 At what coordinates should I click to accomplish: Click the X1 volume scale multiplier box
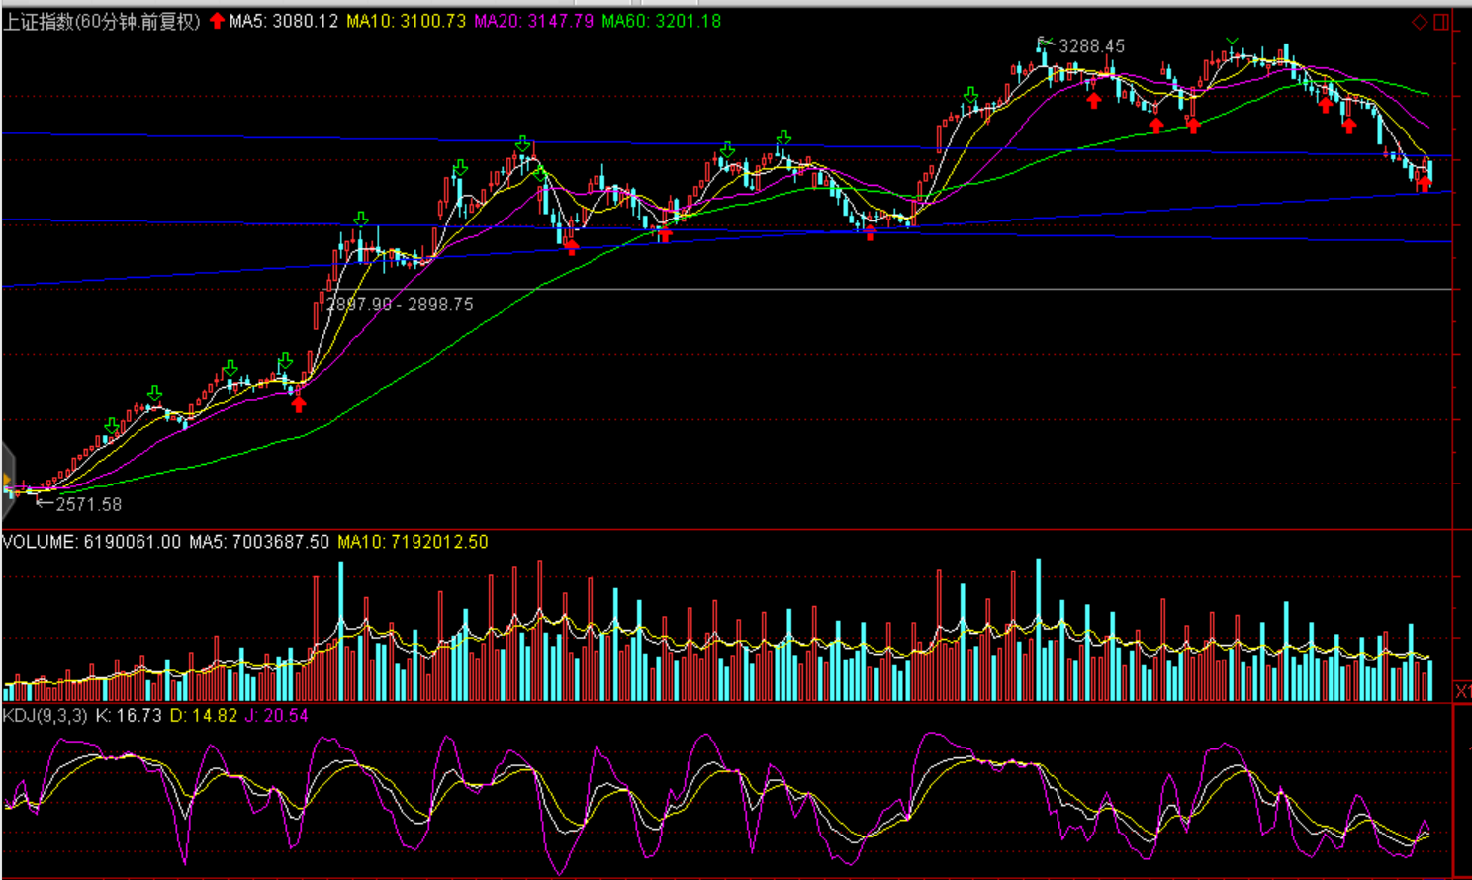click(x=1462, y=691)
